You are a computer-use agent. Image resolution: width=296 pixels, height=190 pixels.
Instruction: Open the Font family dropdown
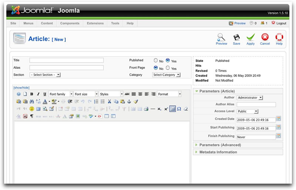(x=61, y=94)
